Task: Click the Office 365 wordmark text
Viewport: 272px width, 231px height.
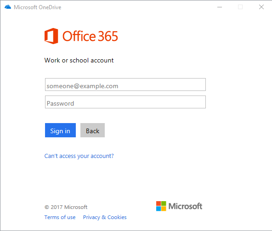Action: 90,36
